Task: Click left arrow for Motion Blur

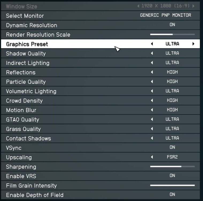Action: tap(152, 110)
